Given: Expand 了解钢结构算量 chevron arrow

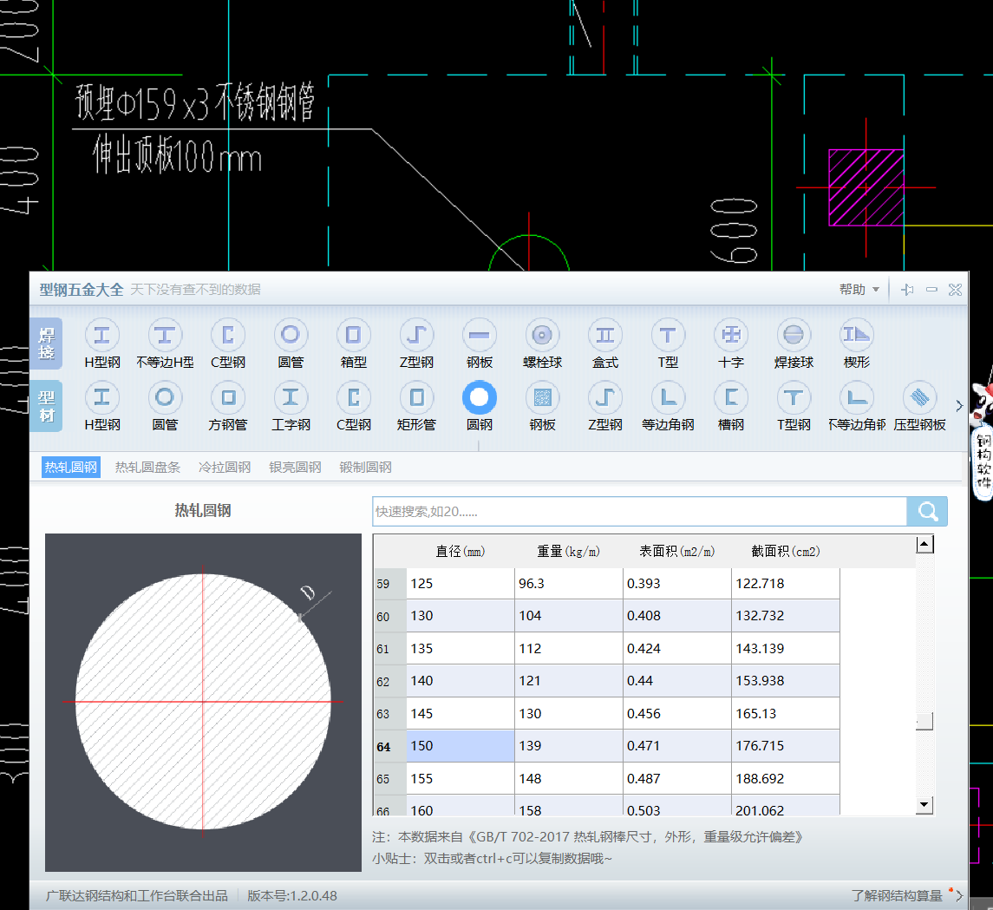Looking at the screenshot, I should [959, 895].
